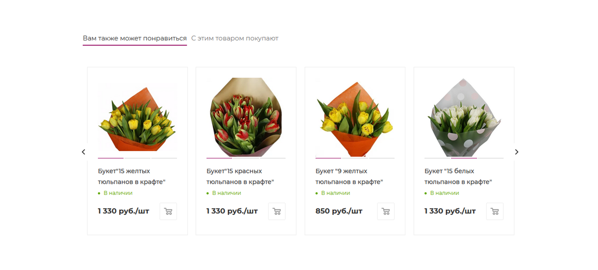Screen dimensions: 598x270
Task: Select third image indicator under 15 yellow tulips
Action: coord(164,158)
